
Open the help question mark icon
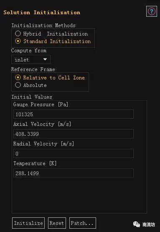pyautogui.click(x=152, y=11)
